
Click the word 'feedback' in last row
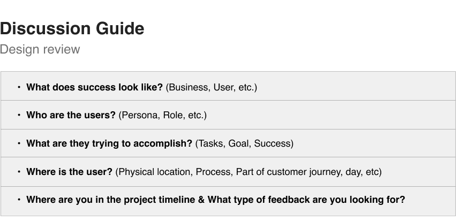click(289, 200)
